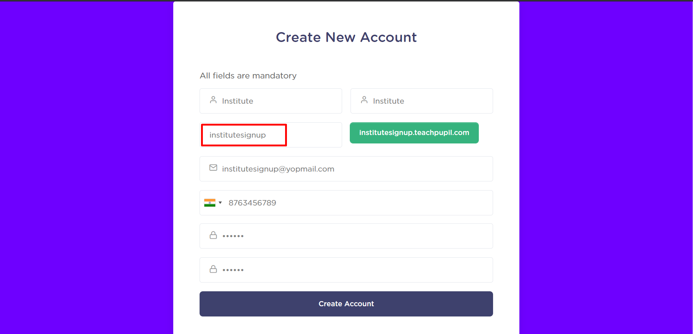Click the envelope icon in email field
The width and height of the screenshot is (693, 334).
(213, 168)
